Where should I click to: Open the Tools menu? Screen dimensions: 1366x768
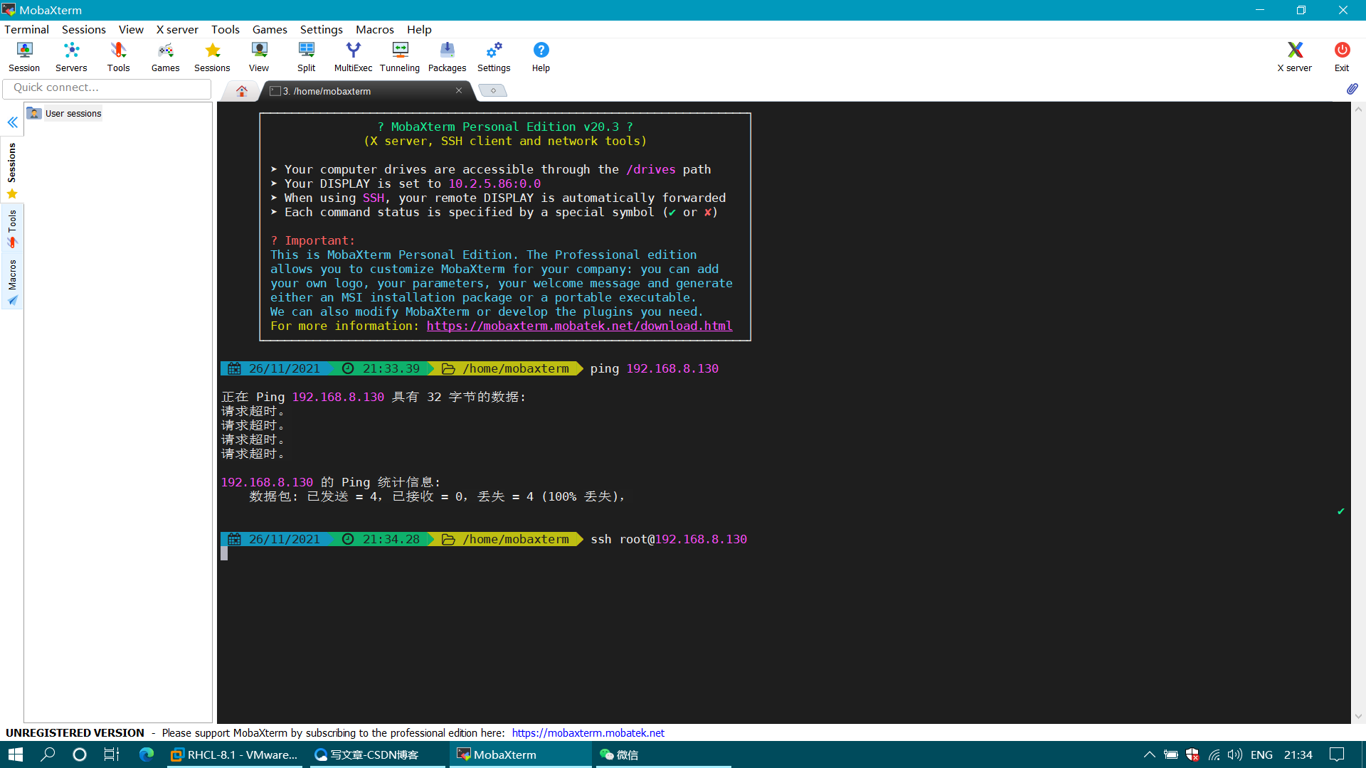pyautogui.click(x=225, y=29)
